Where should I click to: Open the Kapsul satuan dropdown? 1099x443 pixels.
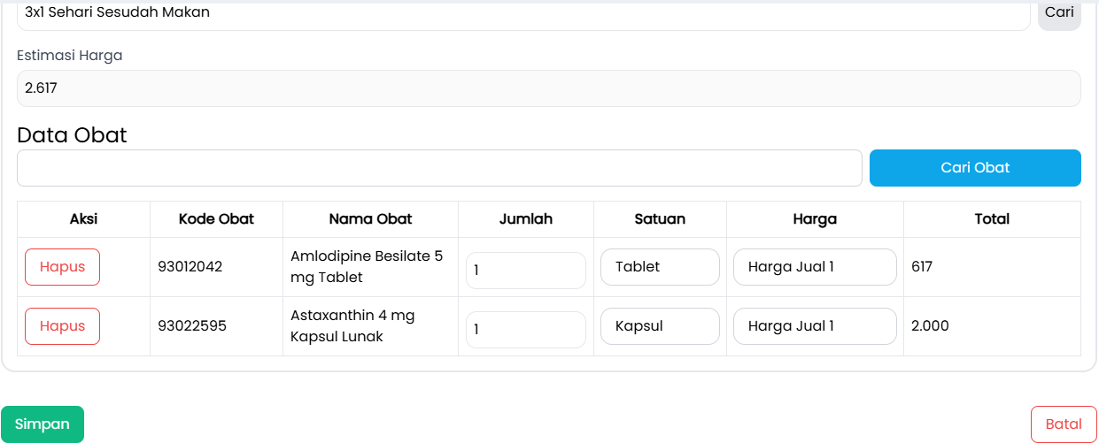tap(660, 326)
